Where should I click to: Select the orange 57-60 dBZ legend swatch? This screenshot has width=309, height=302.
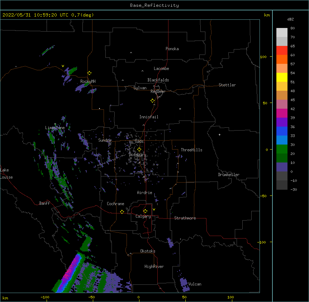pyautogui.click(x=282, y=59)
